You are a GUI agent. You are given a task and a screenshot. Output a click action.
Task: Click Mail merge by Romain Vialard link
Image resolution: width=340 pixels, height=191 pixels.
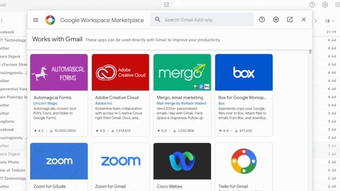point(181,103)
